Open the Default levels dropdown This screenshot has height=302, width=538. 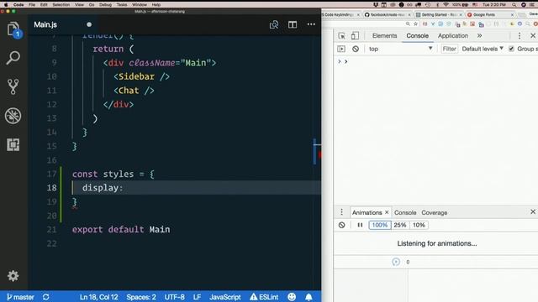point(483,49)
